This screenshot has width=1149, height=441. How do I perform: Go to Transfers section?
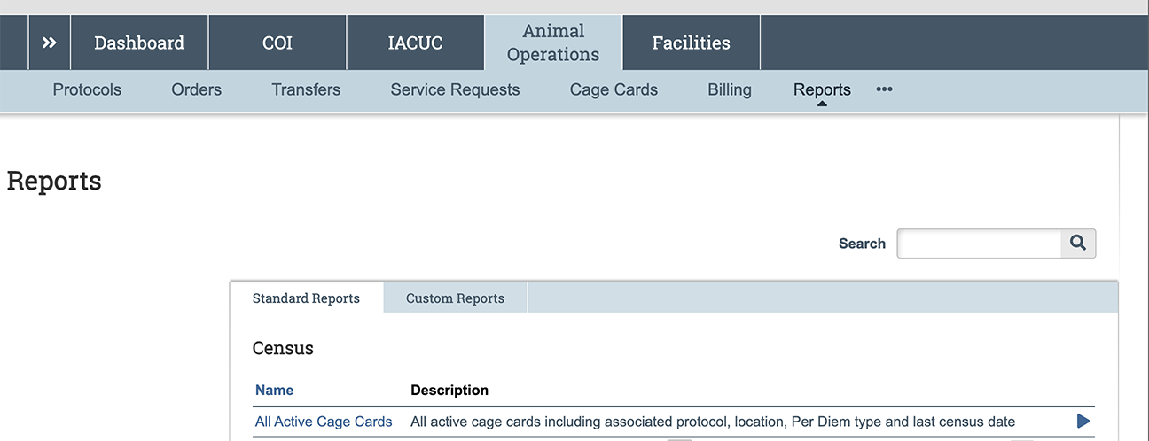coord(306,89)
